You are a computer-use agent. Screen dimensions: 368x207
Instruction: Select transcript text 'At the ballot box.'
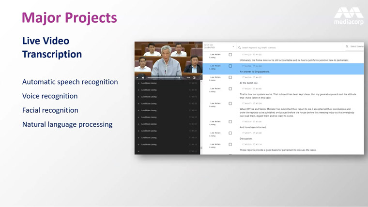tap(249, 83)
